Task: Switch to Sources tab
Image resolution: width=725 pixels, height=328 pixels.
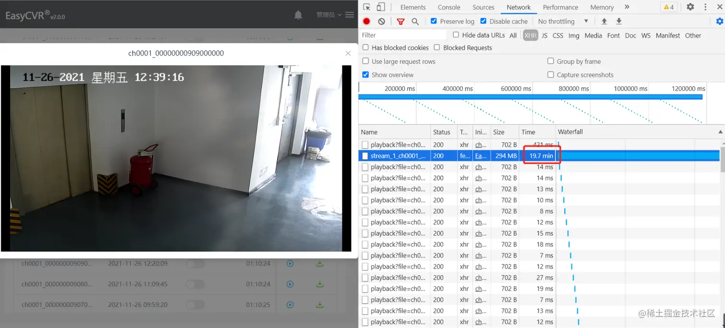Action: (x=483, y=7)
